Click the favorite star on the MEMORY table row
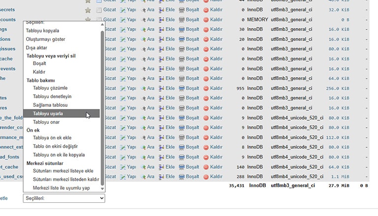This screenshot has width=378, height=216. [x=88, y=20]
